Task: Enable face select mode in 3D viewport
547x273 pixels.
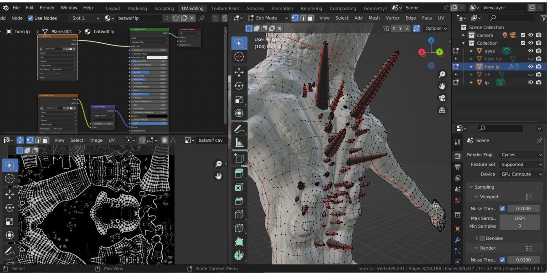Action: 310,18
